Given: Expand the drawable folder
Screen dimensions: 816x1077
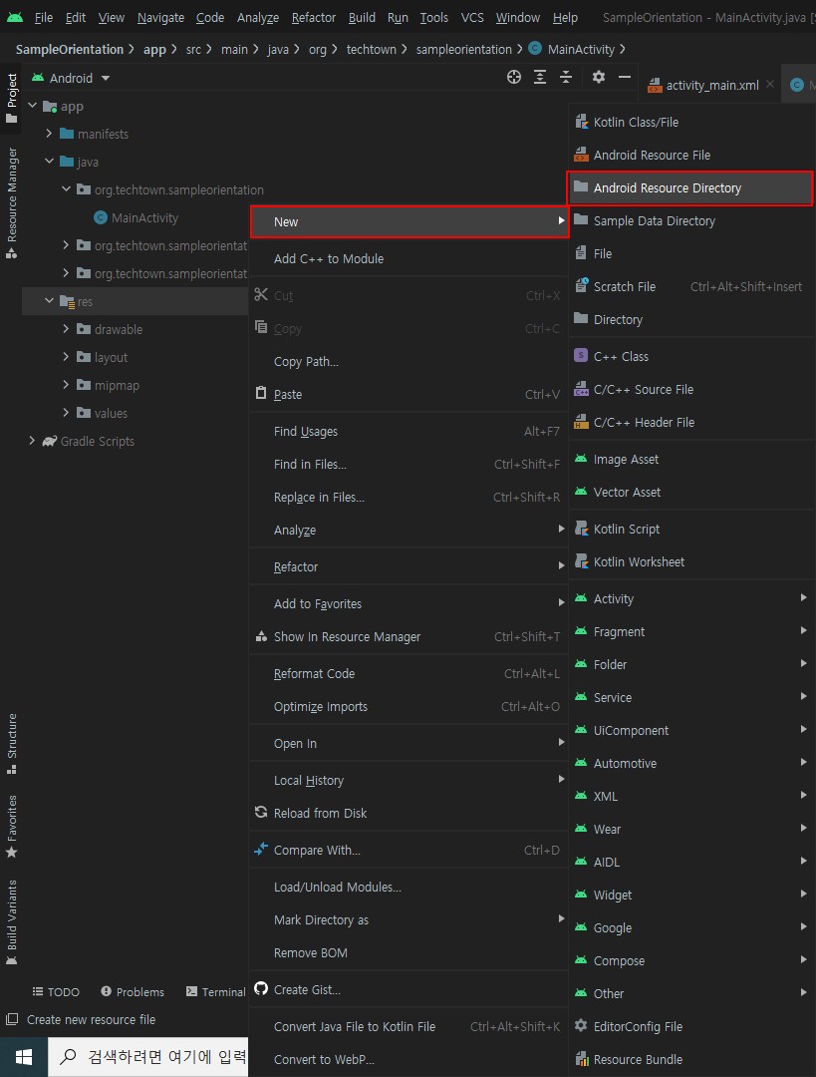Looking at the screenshot, I should [x=66, y=329].
